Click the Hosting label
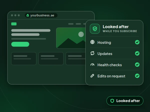150x112 pixels. (x=104, y=43)
